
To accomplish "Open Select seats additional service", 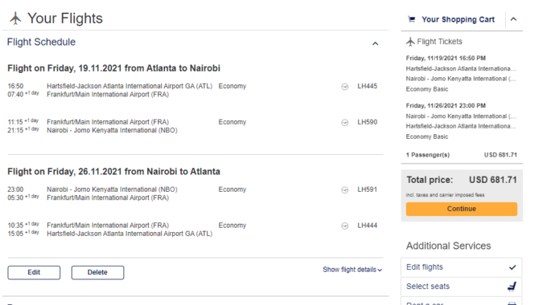I will 461,287.
